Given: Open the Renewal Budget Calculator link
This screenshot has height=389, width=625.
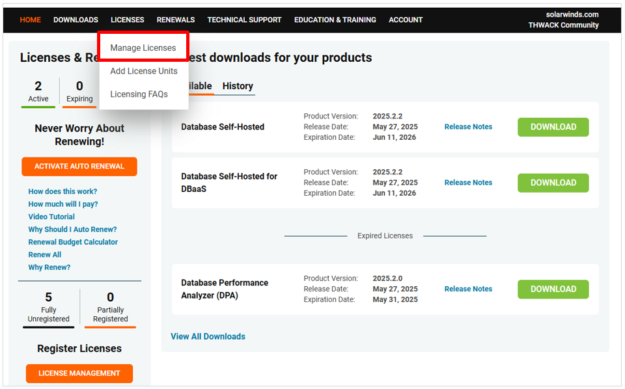Looking at the screenshot, I should point(73,242).
